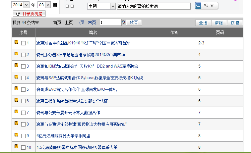Go to 上页 previous page
Image resolution: width=251 pixels, height=153 pixels.
tap(69, 23)
